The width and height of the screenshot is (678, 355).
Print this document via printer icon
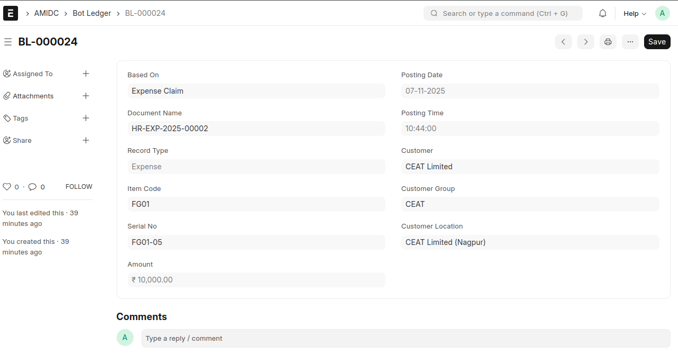[x=608, y=42]
